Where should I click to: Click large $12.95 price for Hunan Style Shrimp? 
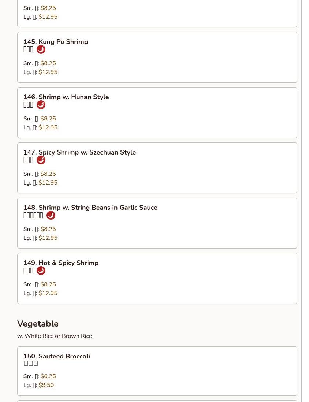click(x=48, y=127)
